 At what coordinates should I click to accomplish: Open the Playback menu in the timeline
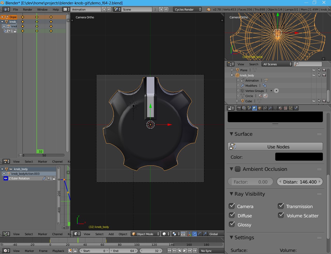(58, 251)
